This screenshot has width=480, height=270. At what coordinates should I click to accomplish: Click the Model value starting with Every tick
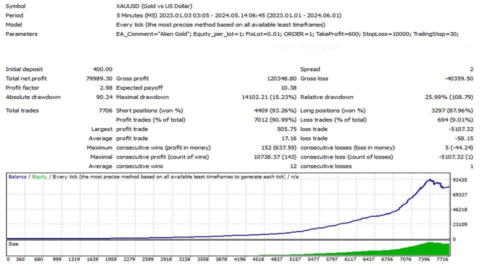pos(220,24)
